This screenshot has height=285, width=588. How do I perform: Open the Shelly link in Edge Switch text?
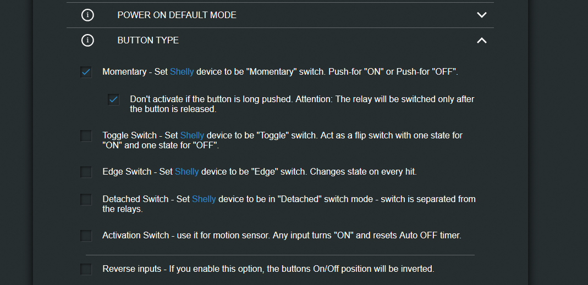pos(187,171)
